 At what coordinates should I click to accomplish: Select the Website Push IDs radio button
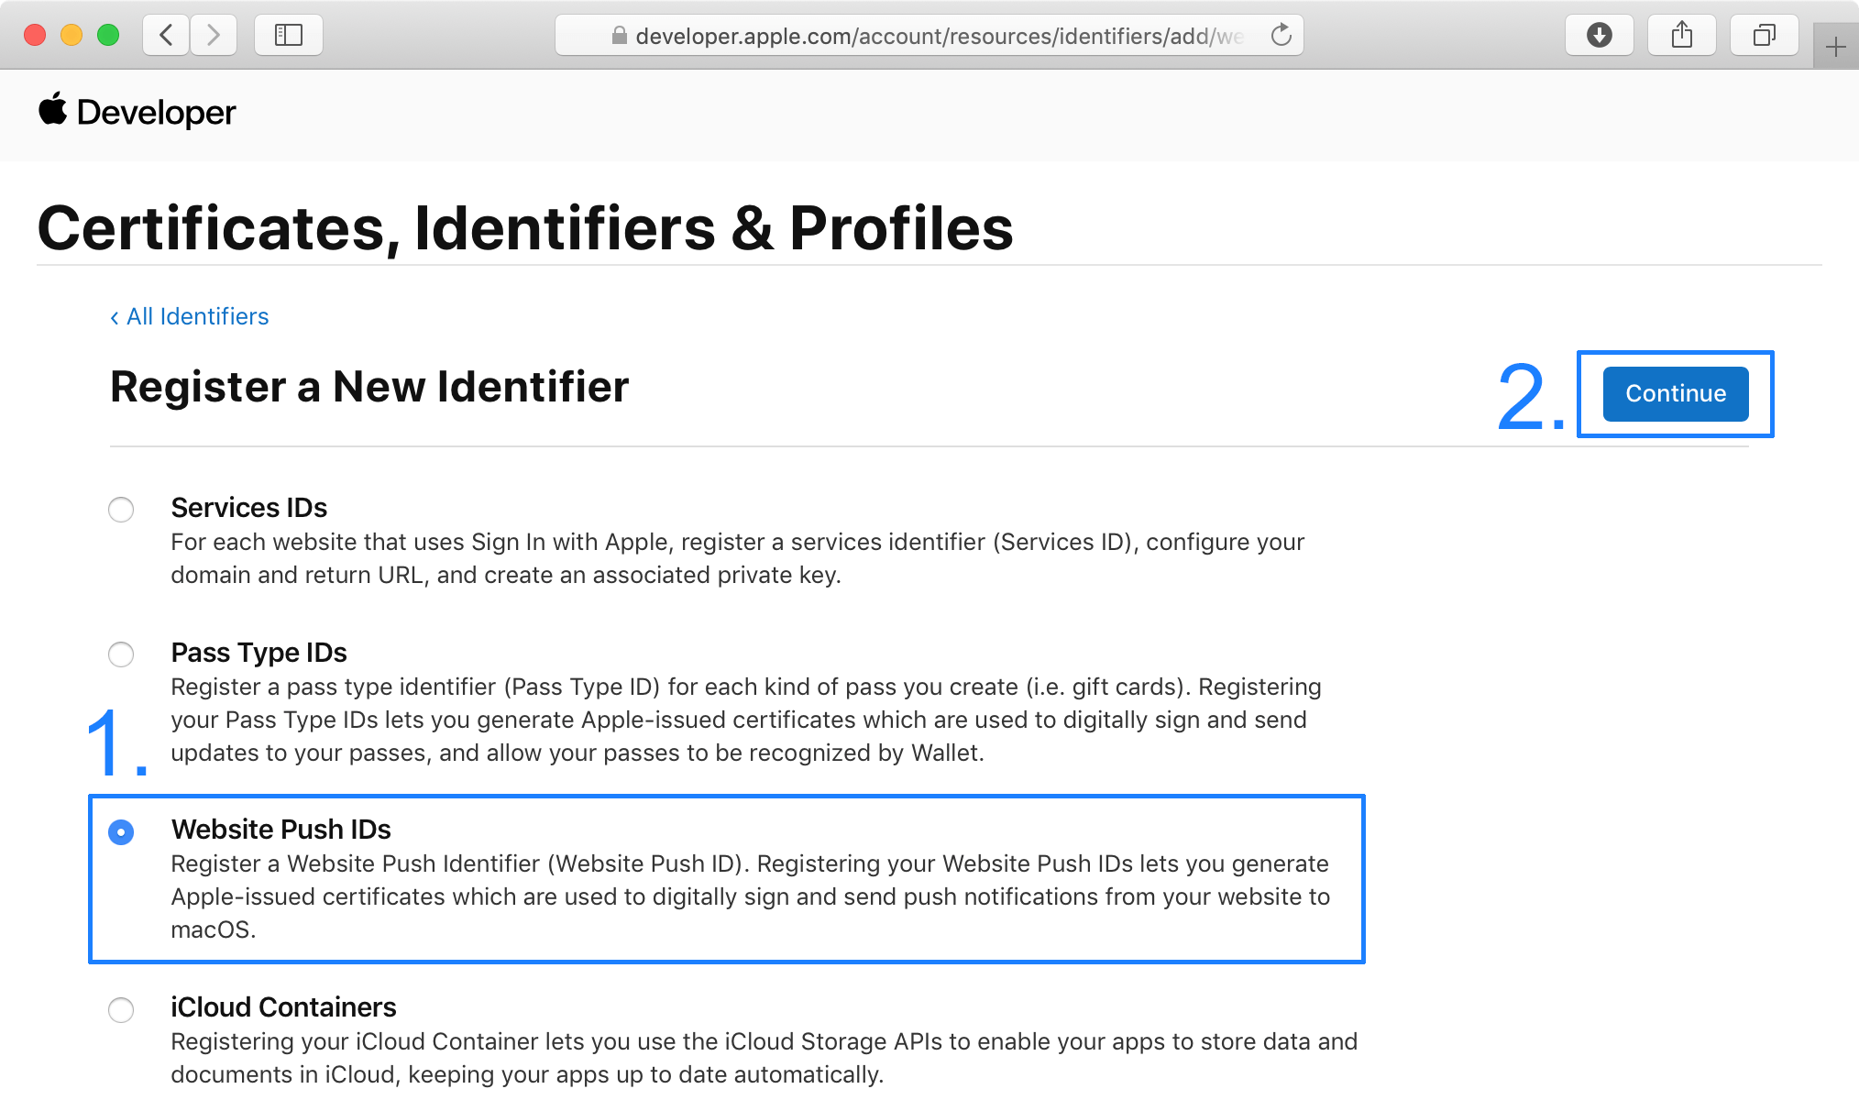coord(121,832)
